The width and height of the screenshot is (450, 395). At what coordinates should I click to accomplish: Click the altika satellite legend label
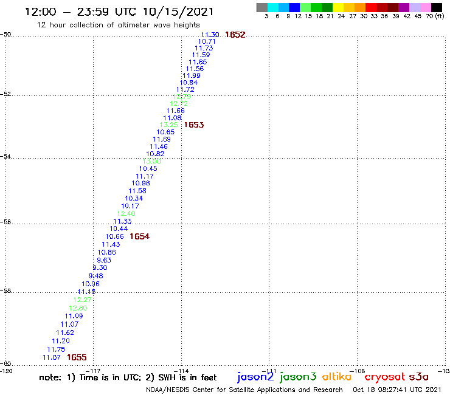tap(337, 377)
